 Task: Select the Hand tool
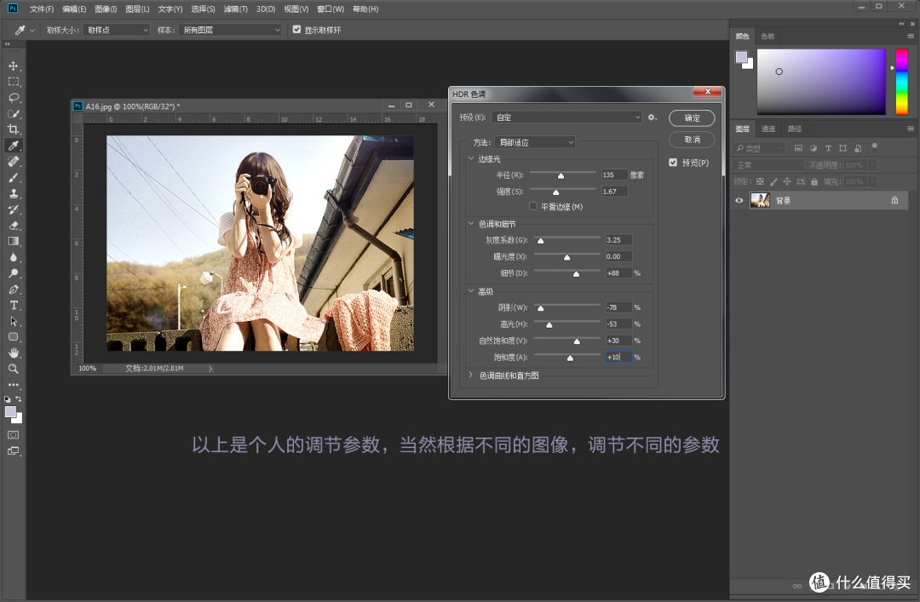[x=13, y=353]
